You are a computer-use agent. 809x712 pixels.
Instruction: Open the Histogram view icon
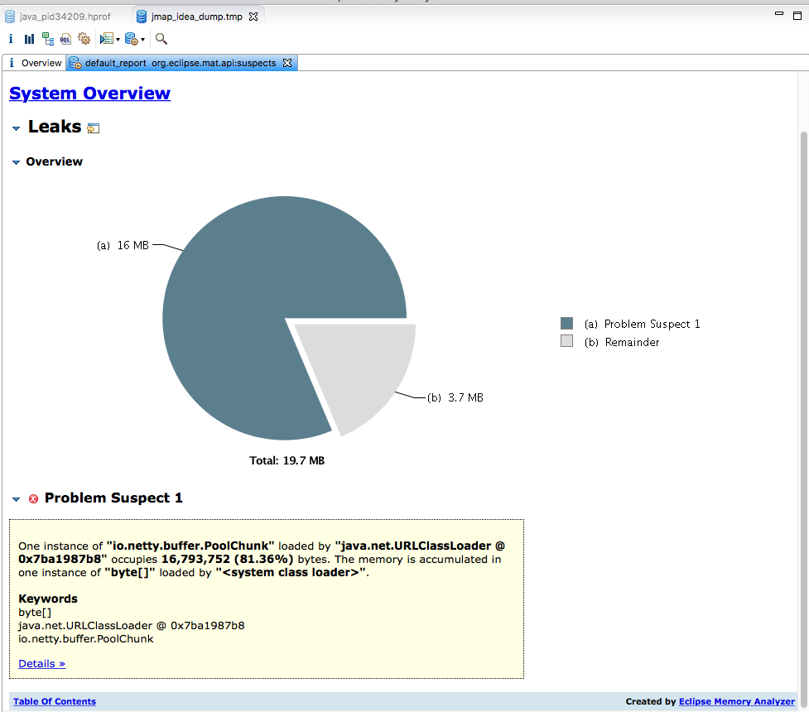point(30,39)
